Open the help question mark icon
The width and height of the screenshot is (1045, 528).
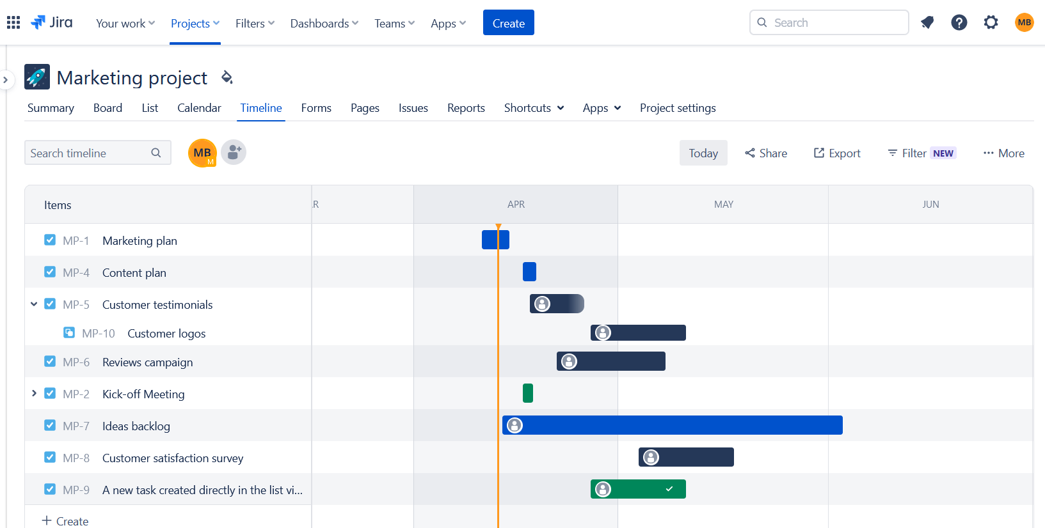(x=959, y=23)
